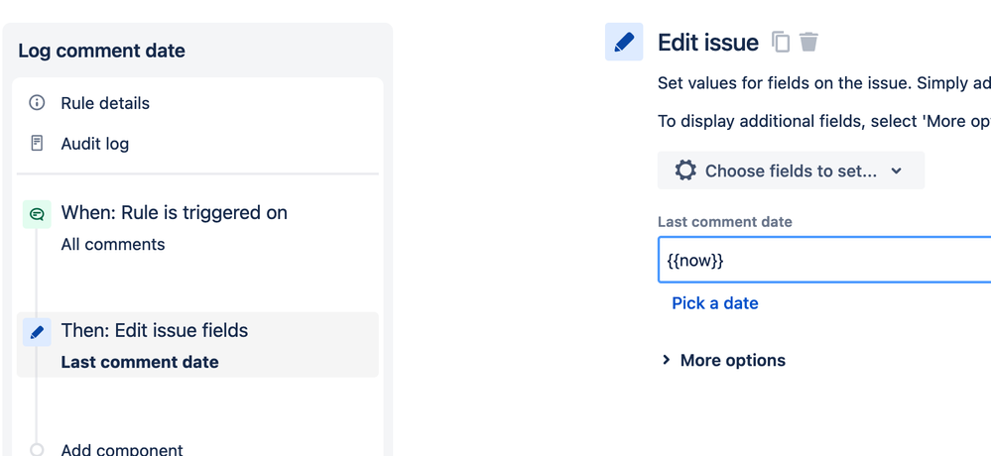Open the Choose fields to set dropdown arrow

tap(897, 171)
